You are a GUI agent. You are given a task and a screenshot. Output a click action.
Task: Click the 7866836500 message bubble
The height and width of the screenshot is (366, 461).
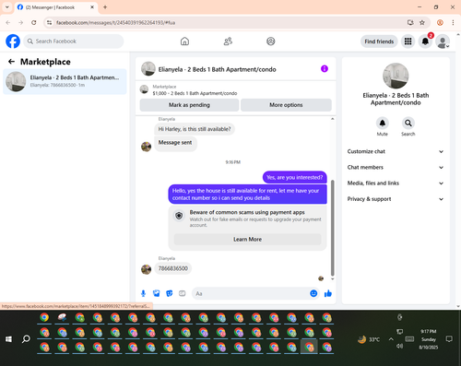(x=173, y=268)
